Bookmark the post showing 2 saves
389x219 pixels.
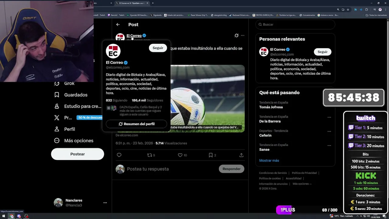click(212, 155)
